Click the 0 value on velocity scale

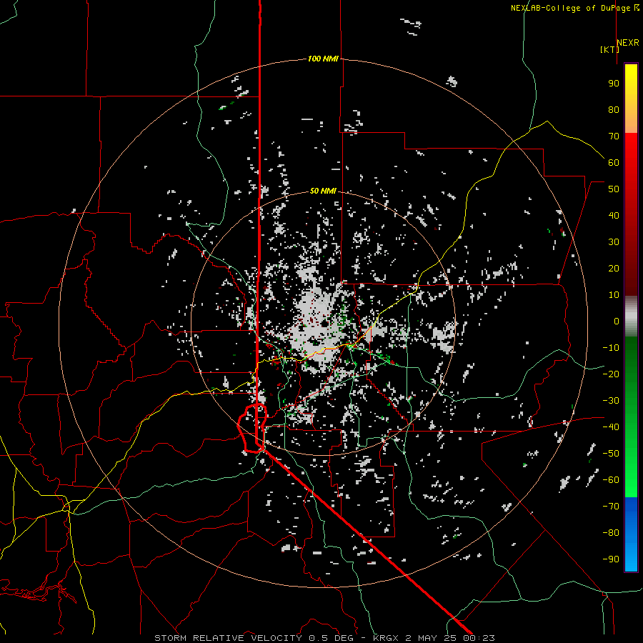pos(617,321)
